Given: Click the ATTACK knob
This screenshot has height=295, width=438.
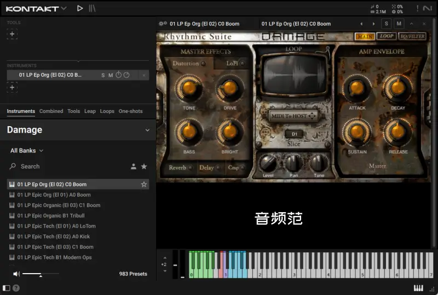Looking at the screenshot, I should (357, 88).
